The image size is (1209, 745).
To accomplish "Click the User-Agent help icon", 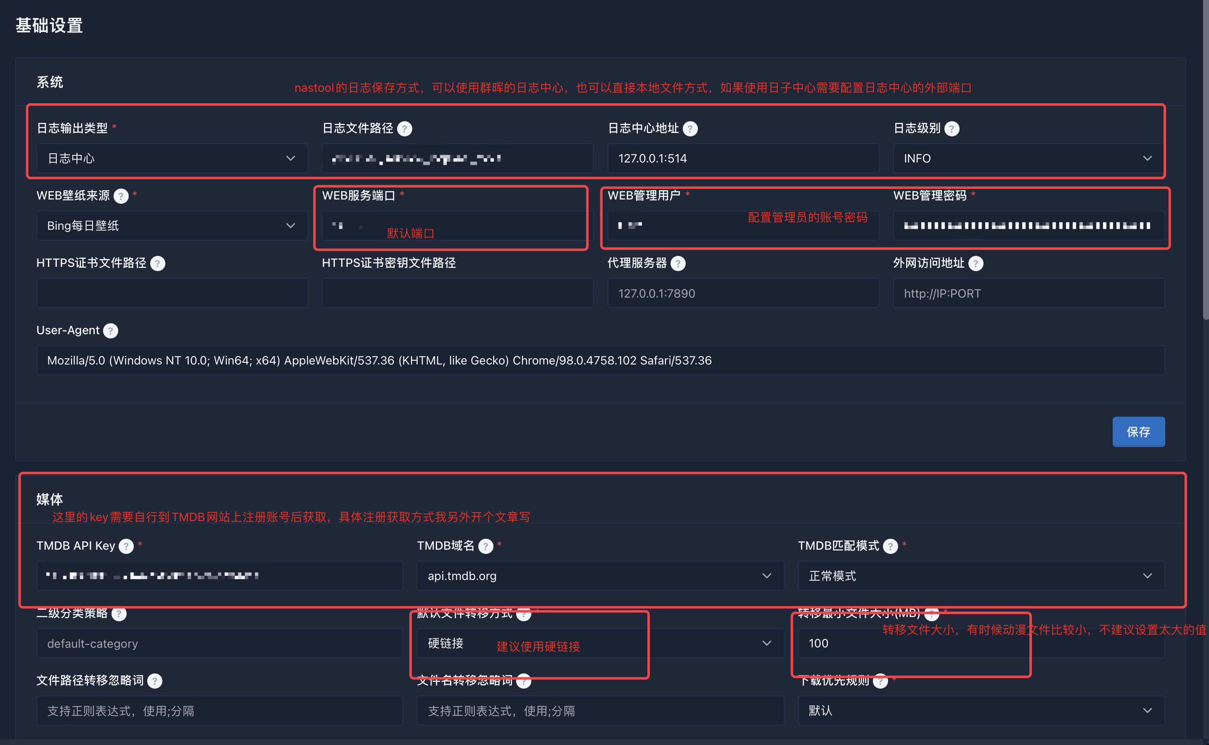I will [110, 330].
